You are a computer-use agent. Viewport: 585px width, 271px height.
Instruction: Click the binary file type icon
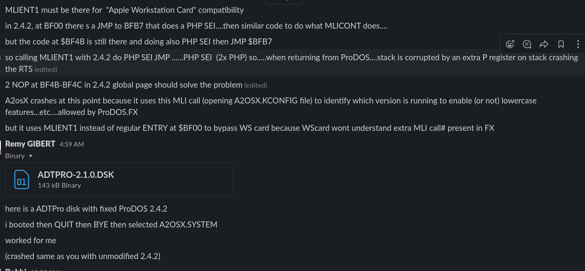[21, 179]
